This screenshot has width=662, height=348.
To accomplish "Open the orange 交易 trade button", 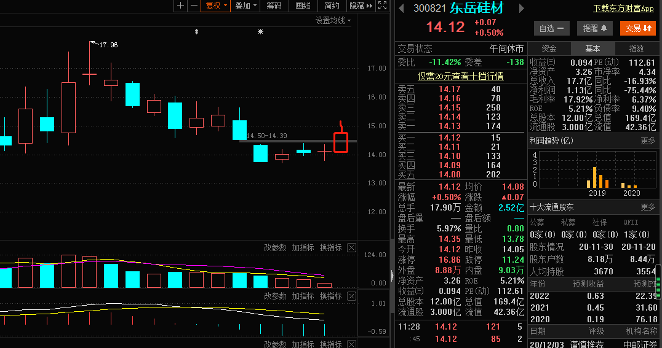I will 638,28.
